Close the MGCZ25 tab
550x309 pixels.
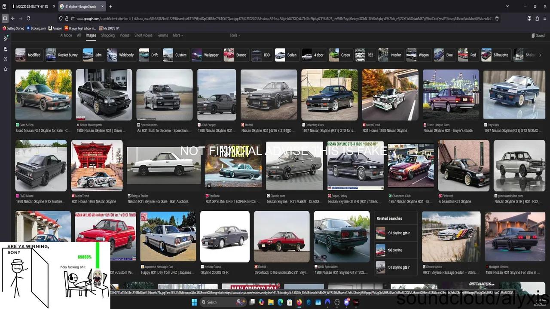54,6
